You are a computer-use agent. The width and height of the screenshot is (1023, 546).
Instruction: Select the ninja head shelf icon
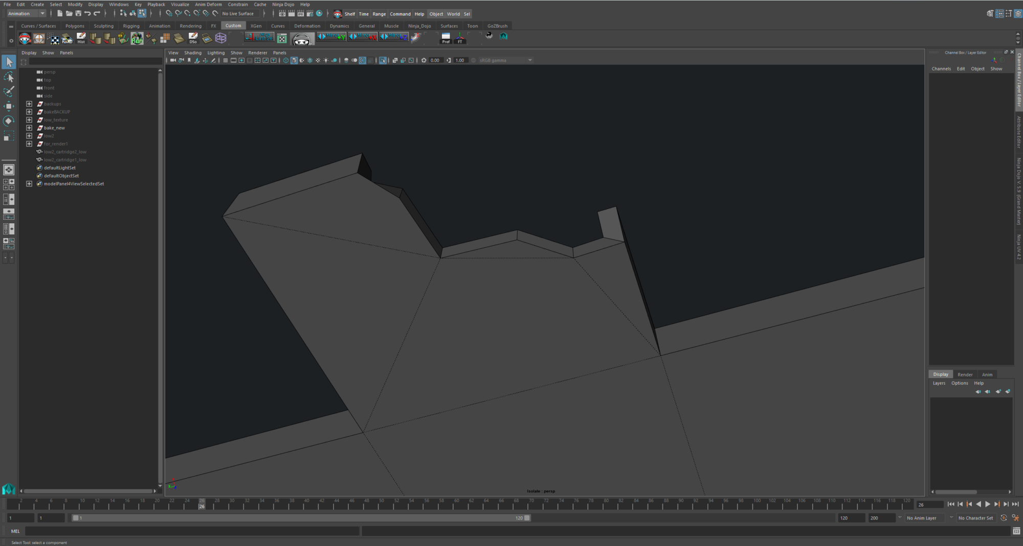click(302, 38)
